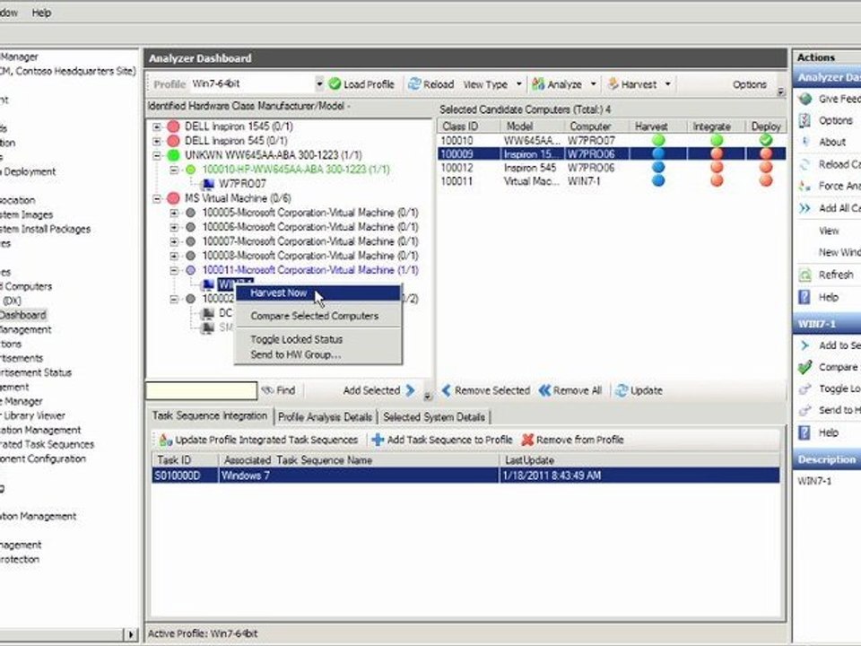861x646 pixels.
Task: Click the Help link under WIN7-1 actions
Action: click(828, 432)
